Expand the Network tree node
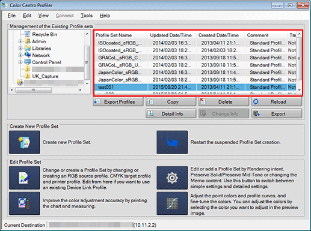Viewport: 311px width, 231px height. [x=20, y=55]
